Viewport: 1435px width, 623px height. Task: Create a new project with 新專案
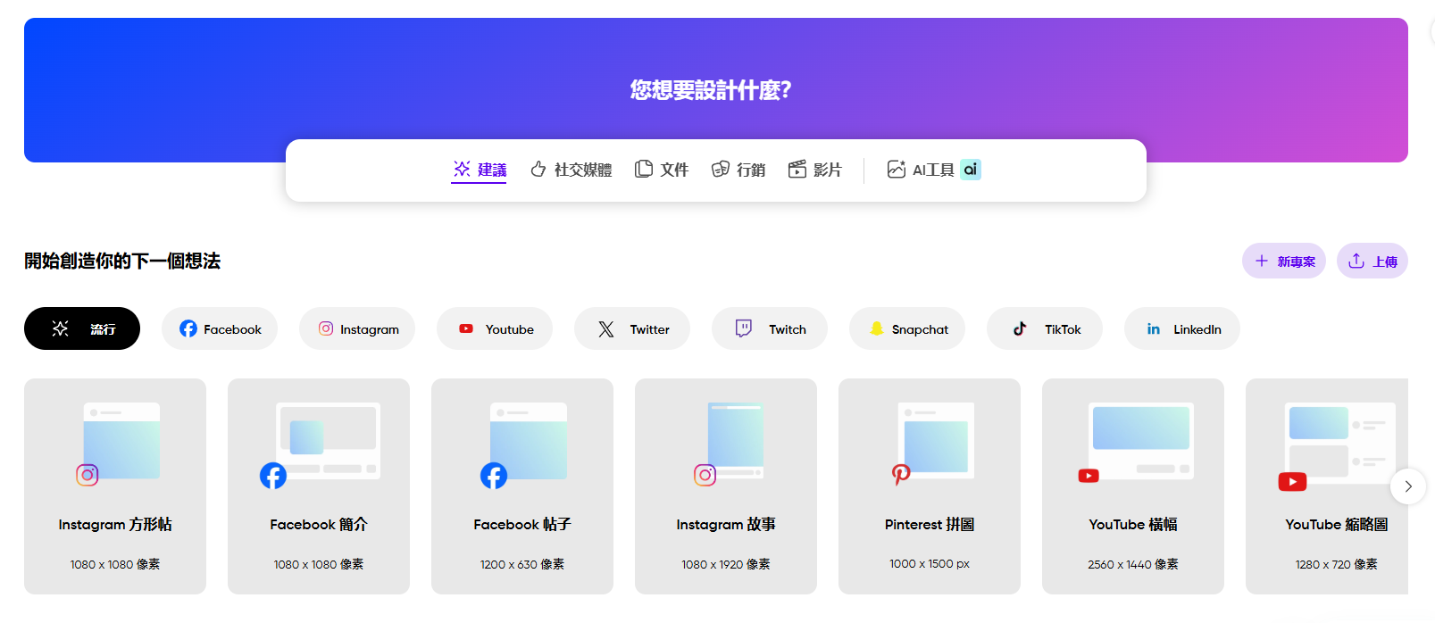pos(1284,261)
